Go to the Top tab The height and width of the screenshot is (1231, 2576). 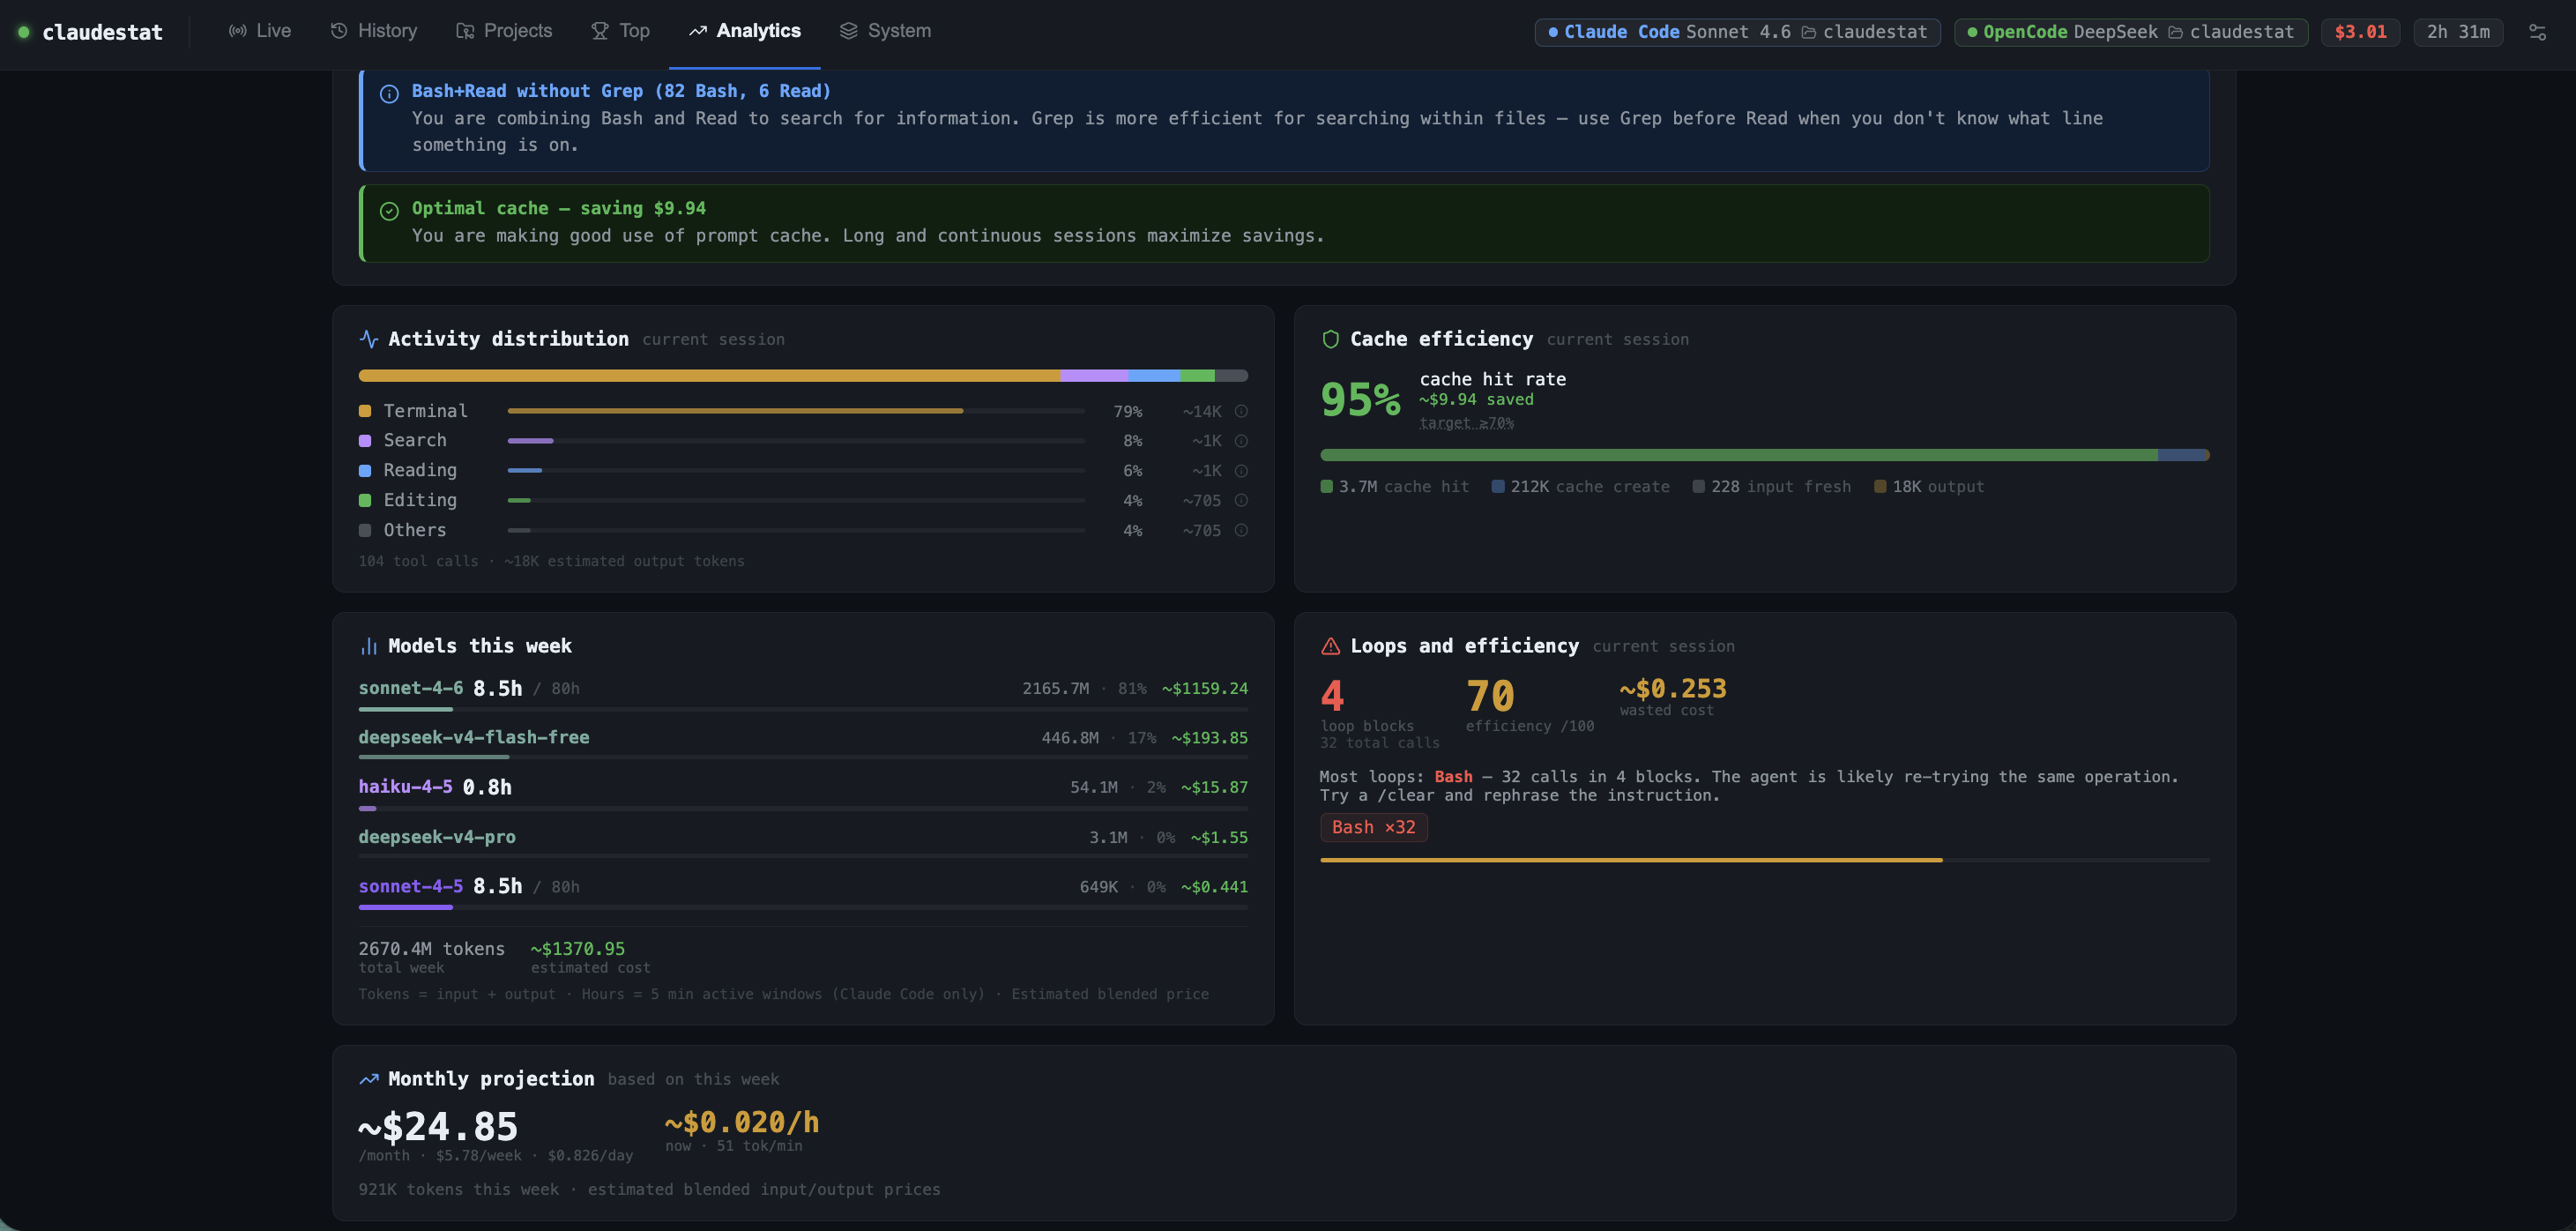pyautogui.click(x=620, y=31)
